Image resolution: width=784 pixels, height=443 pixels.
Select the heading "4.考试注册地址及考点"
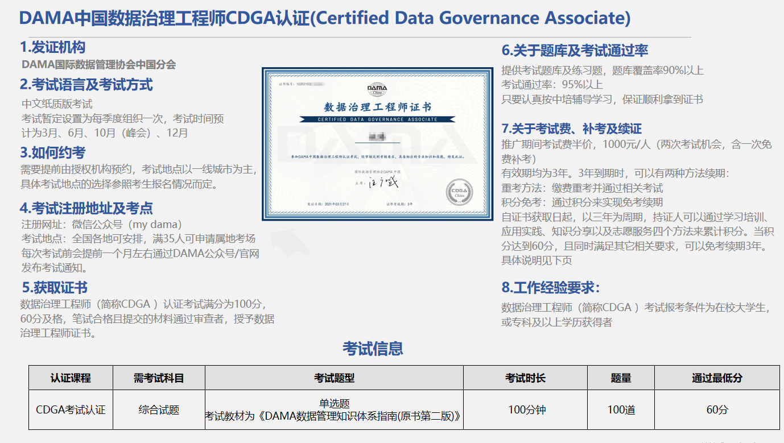86,208
